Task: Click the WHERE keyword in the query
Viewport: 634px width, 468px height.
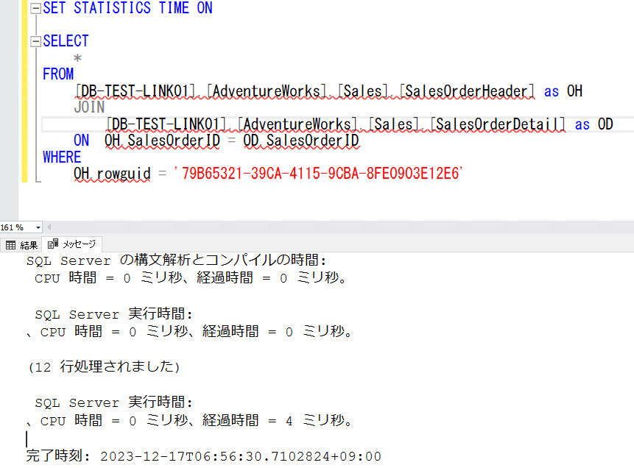Action: [x=61, y=157]
